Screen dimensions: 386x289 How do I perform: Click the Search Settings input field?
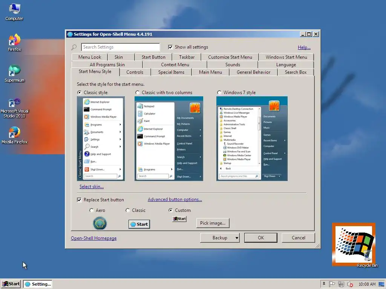coord(120,47)
